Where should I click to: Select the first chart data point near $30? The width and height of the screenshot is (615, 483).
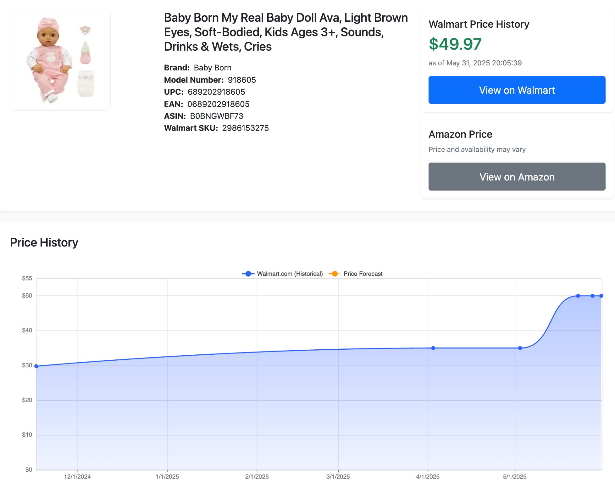point(36,366)
